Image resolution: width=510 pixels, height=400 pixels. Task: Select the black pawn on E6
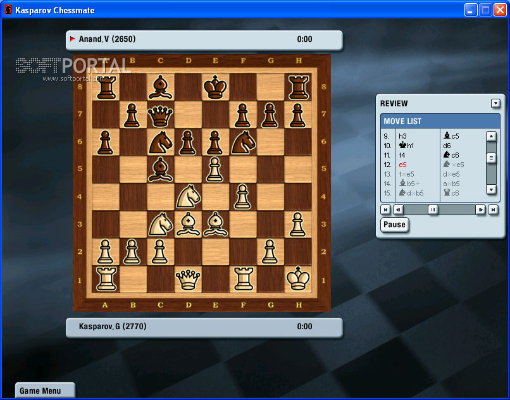point(215,142)
